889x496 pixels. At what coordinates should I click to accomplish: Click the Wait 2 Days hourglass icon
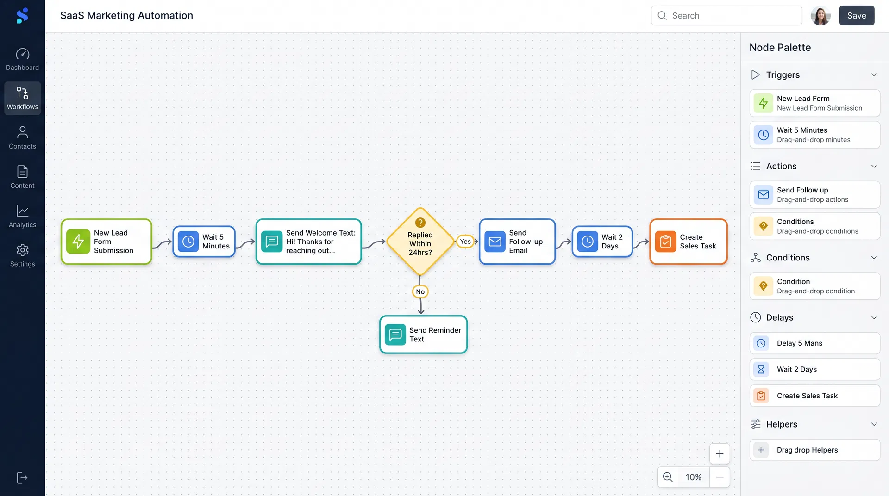(x=761, y=369)
